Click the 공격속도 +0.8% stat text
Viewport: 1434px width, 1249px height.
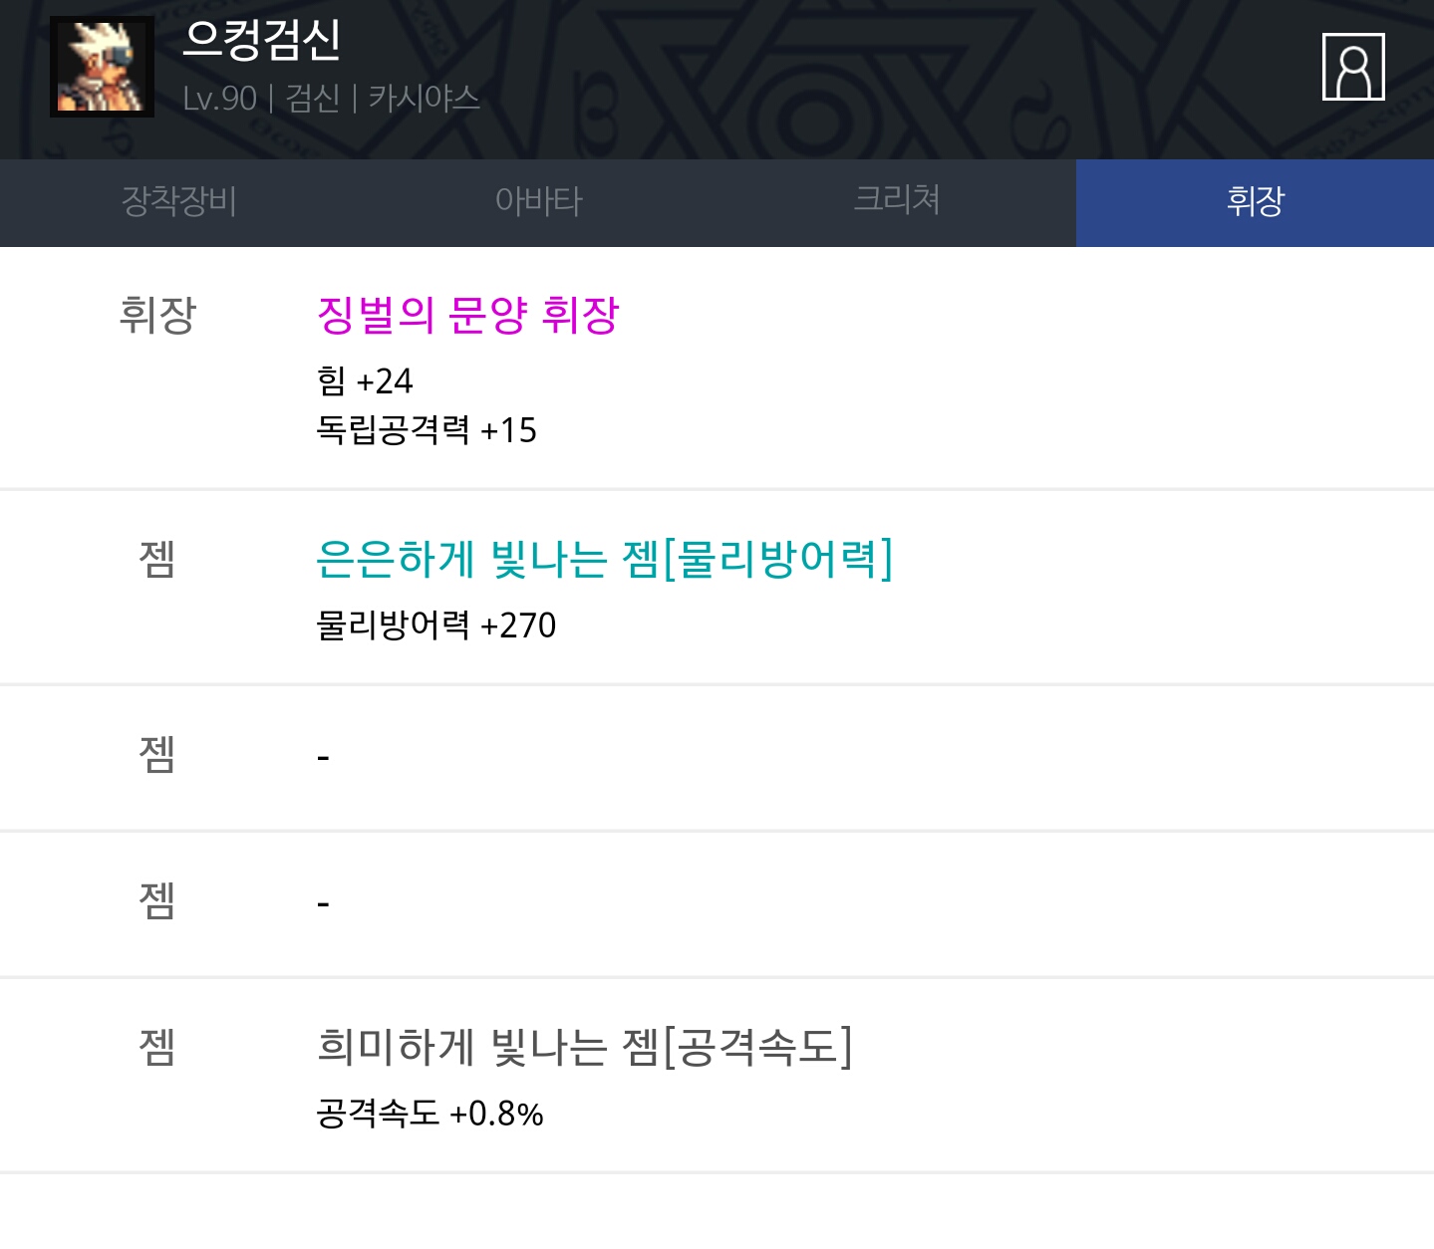tap(430, 1114)
